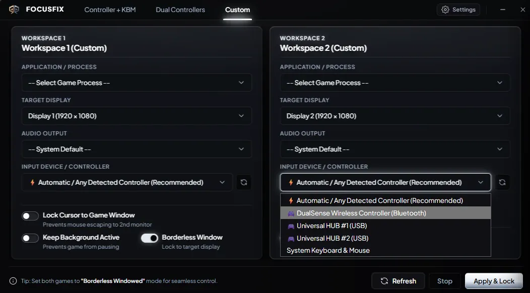This screenshot has height=293, width=530.
Task: Click Apply & Lock button
Action: 494,281
